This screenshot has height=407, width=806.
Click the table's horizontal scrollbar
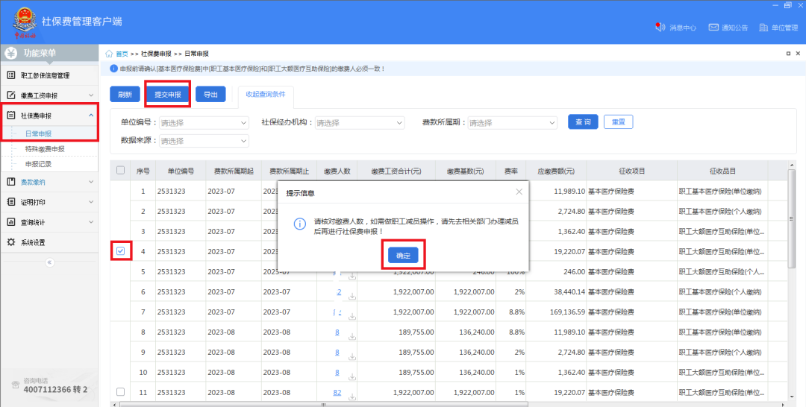[x=323, y=405]
